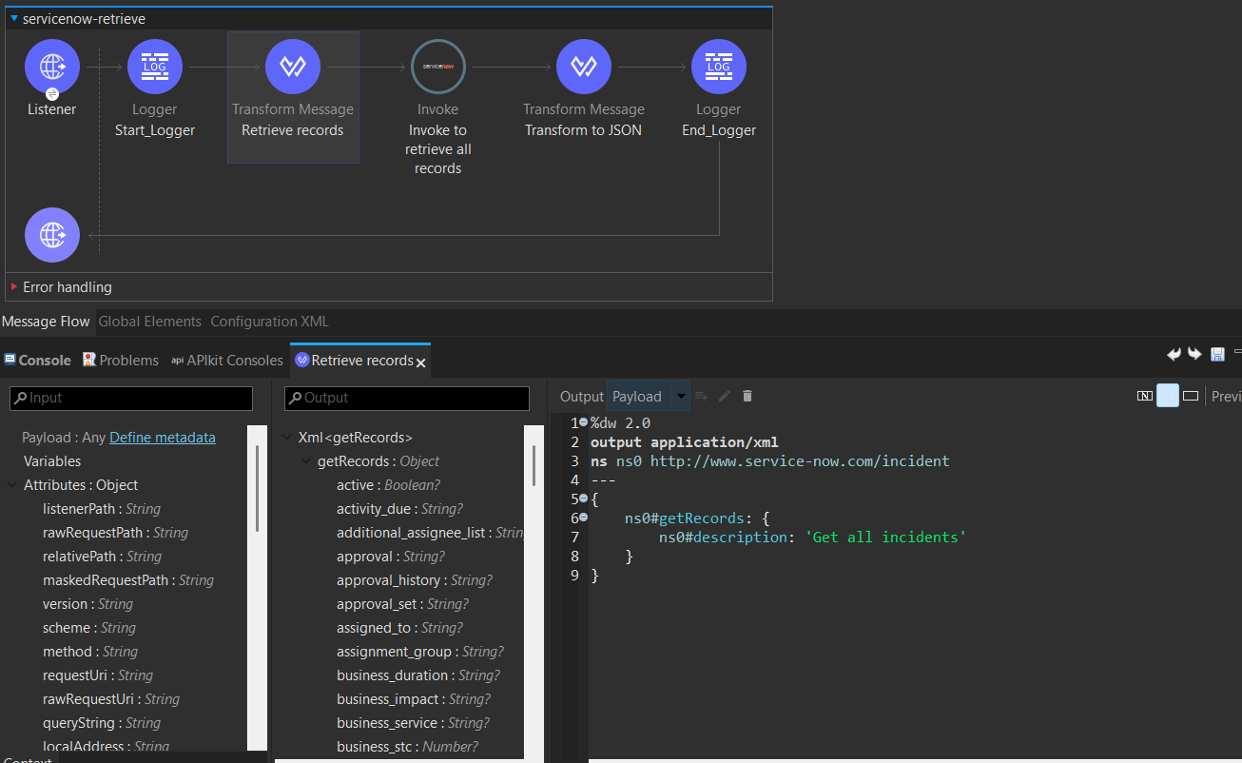This screenshot has height=763, width=1242.
Task: Close the Retrieve records tab
Action: click(x=421, y=362)
